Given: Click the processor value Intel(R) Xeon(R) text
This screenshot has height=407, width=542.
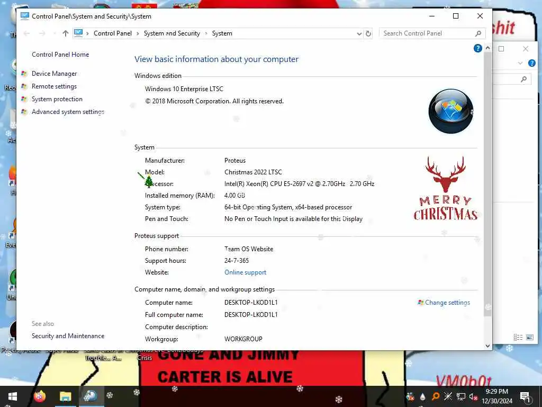Looking at the screenshot, I should 299,184.
